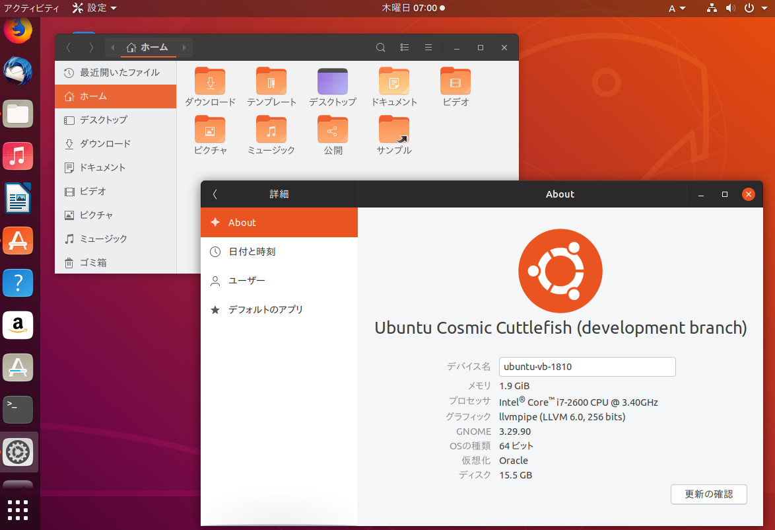The image size is (775, 530).
Task: Open the Files hamburger menu
Action: 428,48
